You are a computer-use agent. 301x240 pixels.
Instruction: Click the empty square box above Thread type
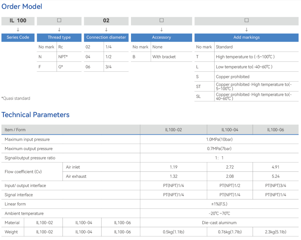59,20
